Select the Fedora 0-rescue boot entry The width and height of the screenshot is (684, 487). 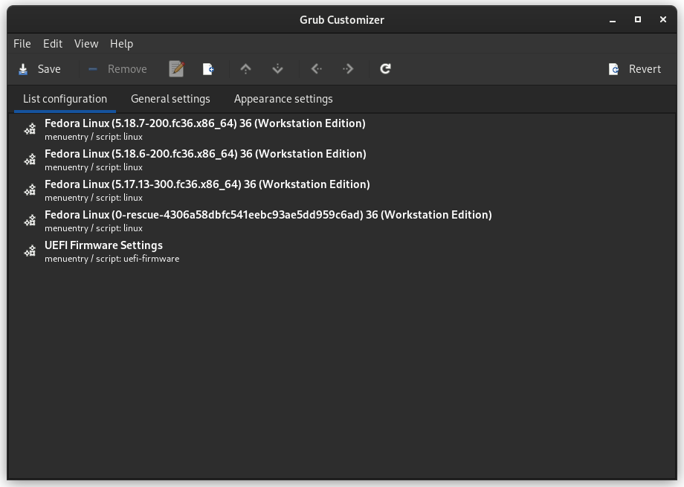[x=268, y=220]
